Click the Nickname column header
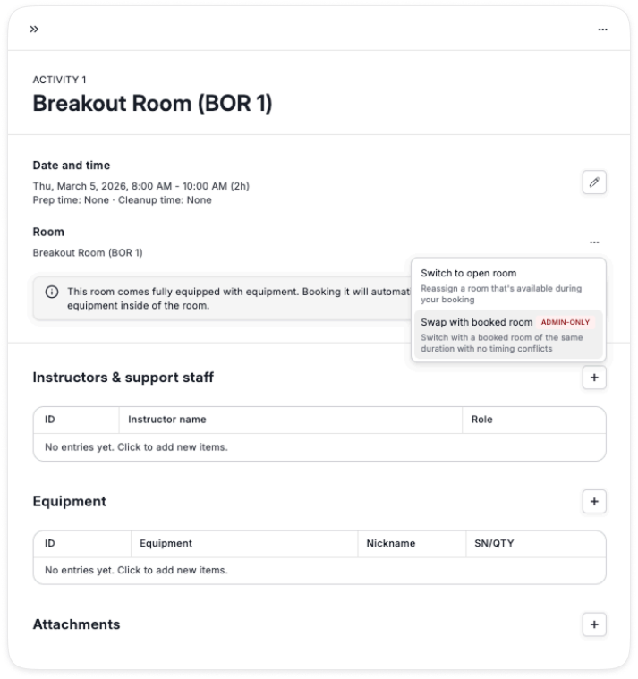 point(391,543)
